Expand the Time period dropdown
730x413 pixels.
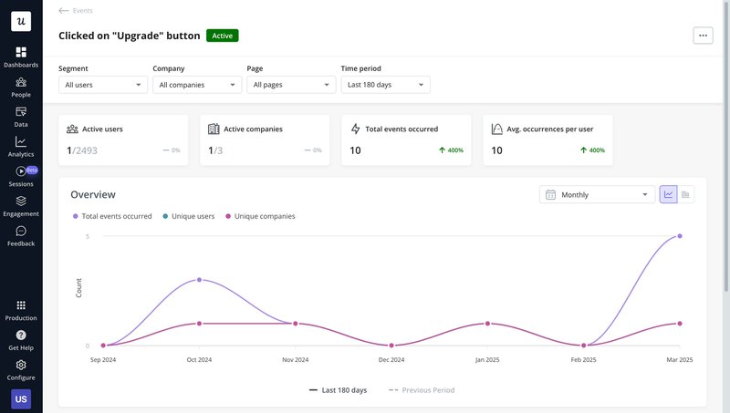[x=385, y=85]
